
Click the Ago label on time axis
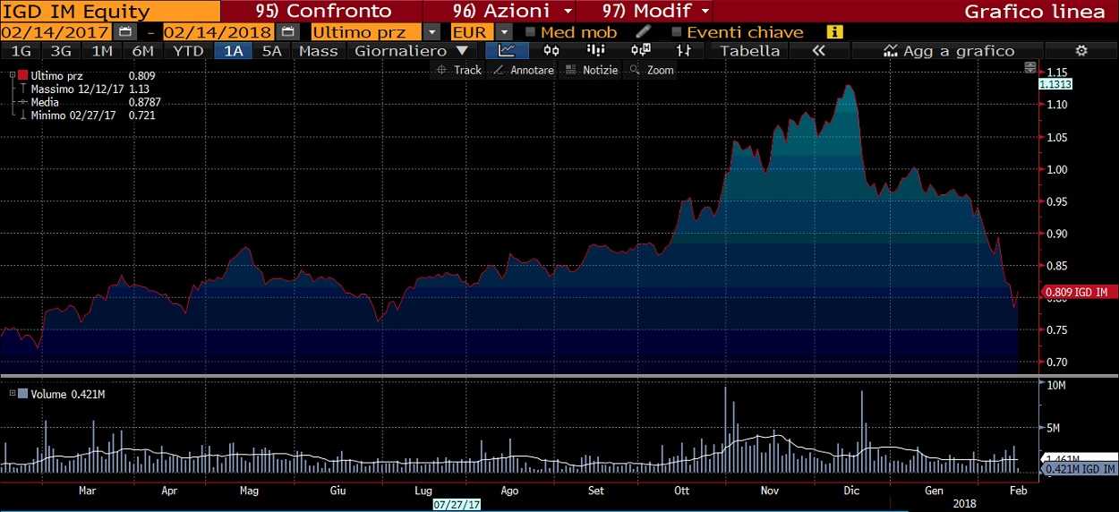coord(509,491)
